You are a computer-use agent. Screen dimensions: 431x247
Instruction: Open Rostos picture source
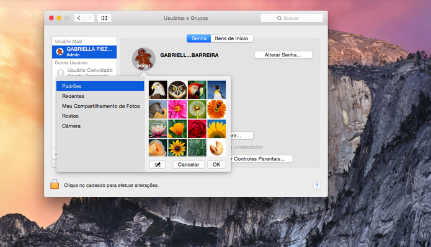click(x=100, y=116)
